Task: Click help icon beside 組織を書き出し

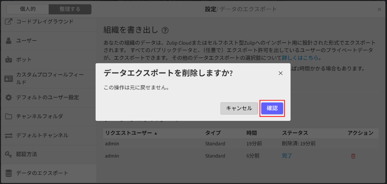Action: click(x=165, y=30)
